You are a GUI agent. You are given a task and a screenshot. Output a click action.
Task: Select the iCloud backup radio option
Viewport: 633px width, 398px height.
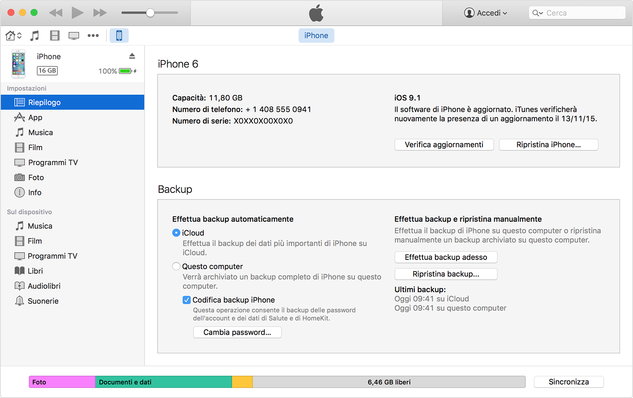(x=176, y=233)
